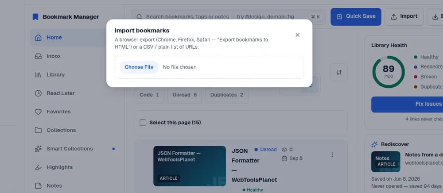Filter by Duplicates chip
This screenshot has width=443, height=193.
coord(227,95)
